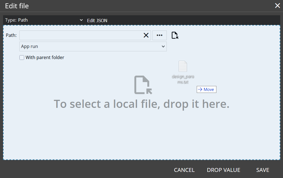
Task: Click the select local file icon beside browse
Action: tap(175, 35)
